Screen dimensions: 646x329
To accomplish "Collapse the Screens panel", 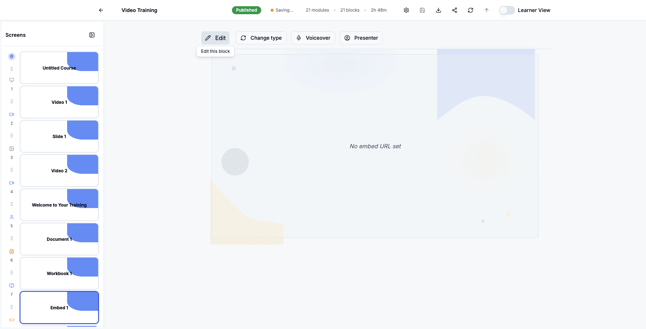I will click(92, 35).
